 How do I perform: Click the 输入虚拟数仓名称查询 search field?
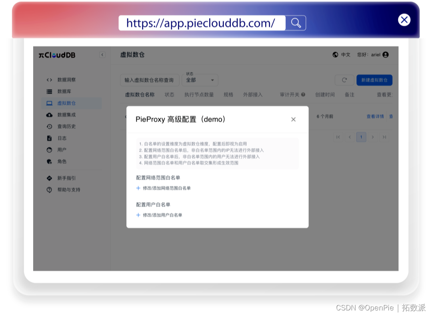coord(150,80)
